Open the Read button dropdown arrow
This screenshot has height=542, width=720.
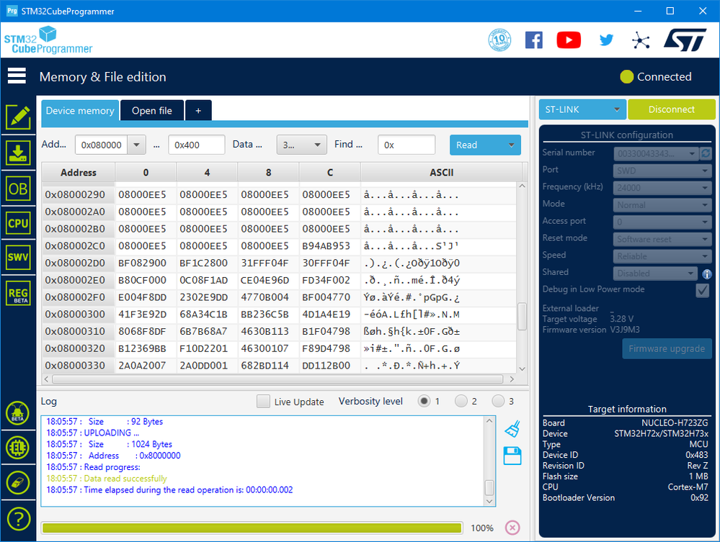coord(511,145)
